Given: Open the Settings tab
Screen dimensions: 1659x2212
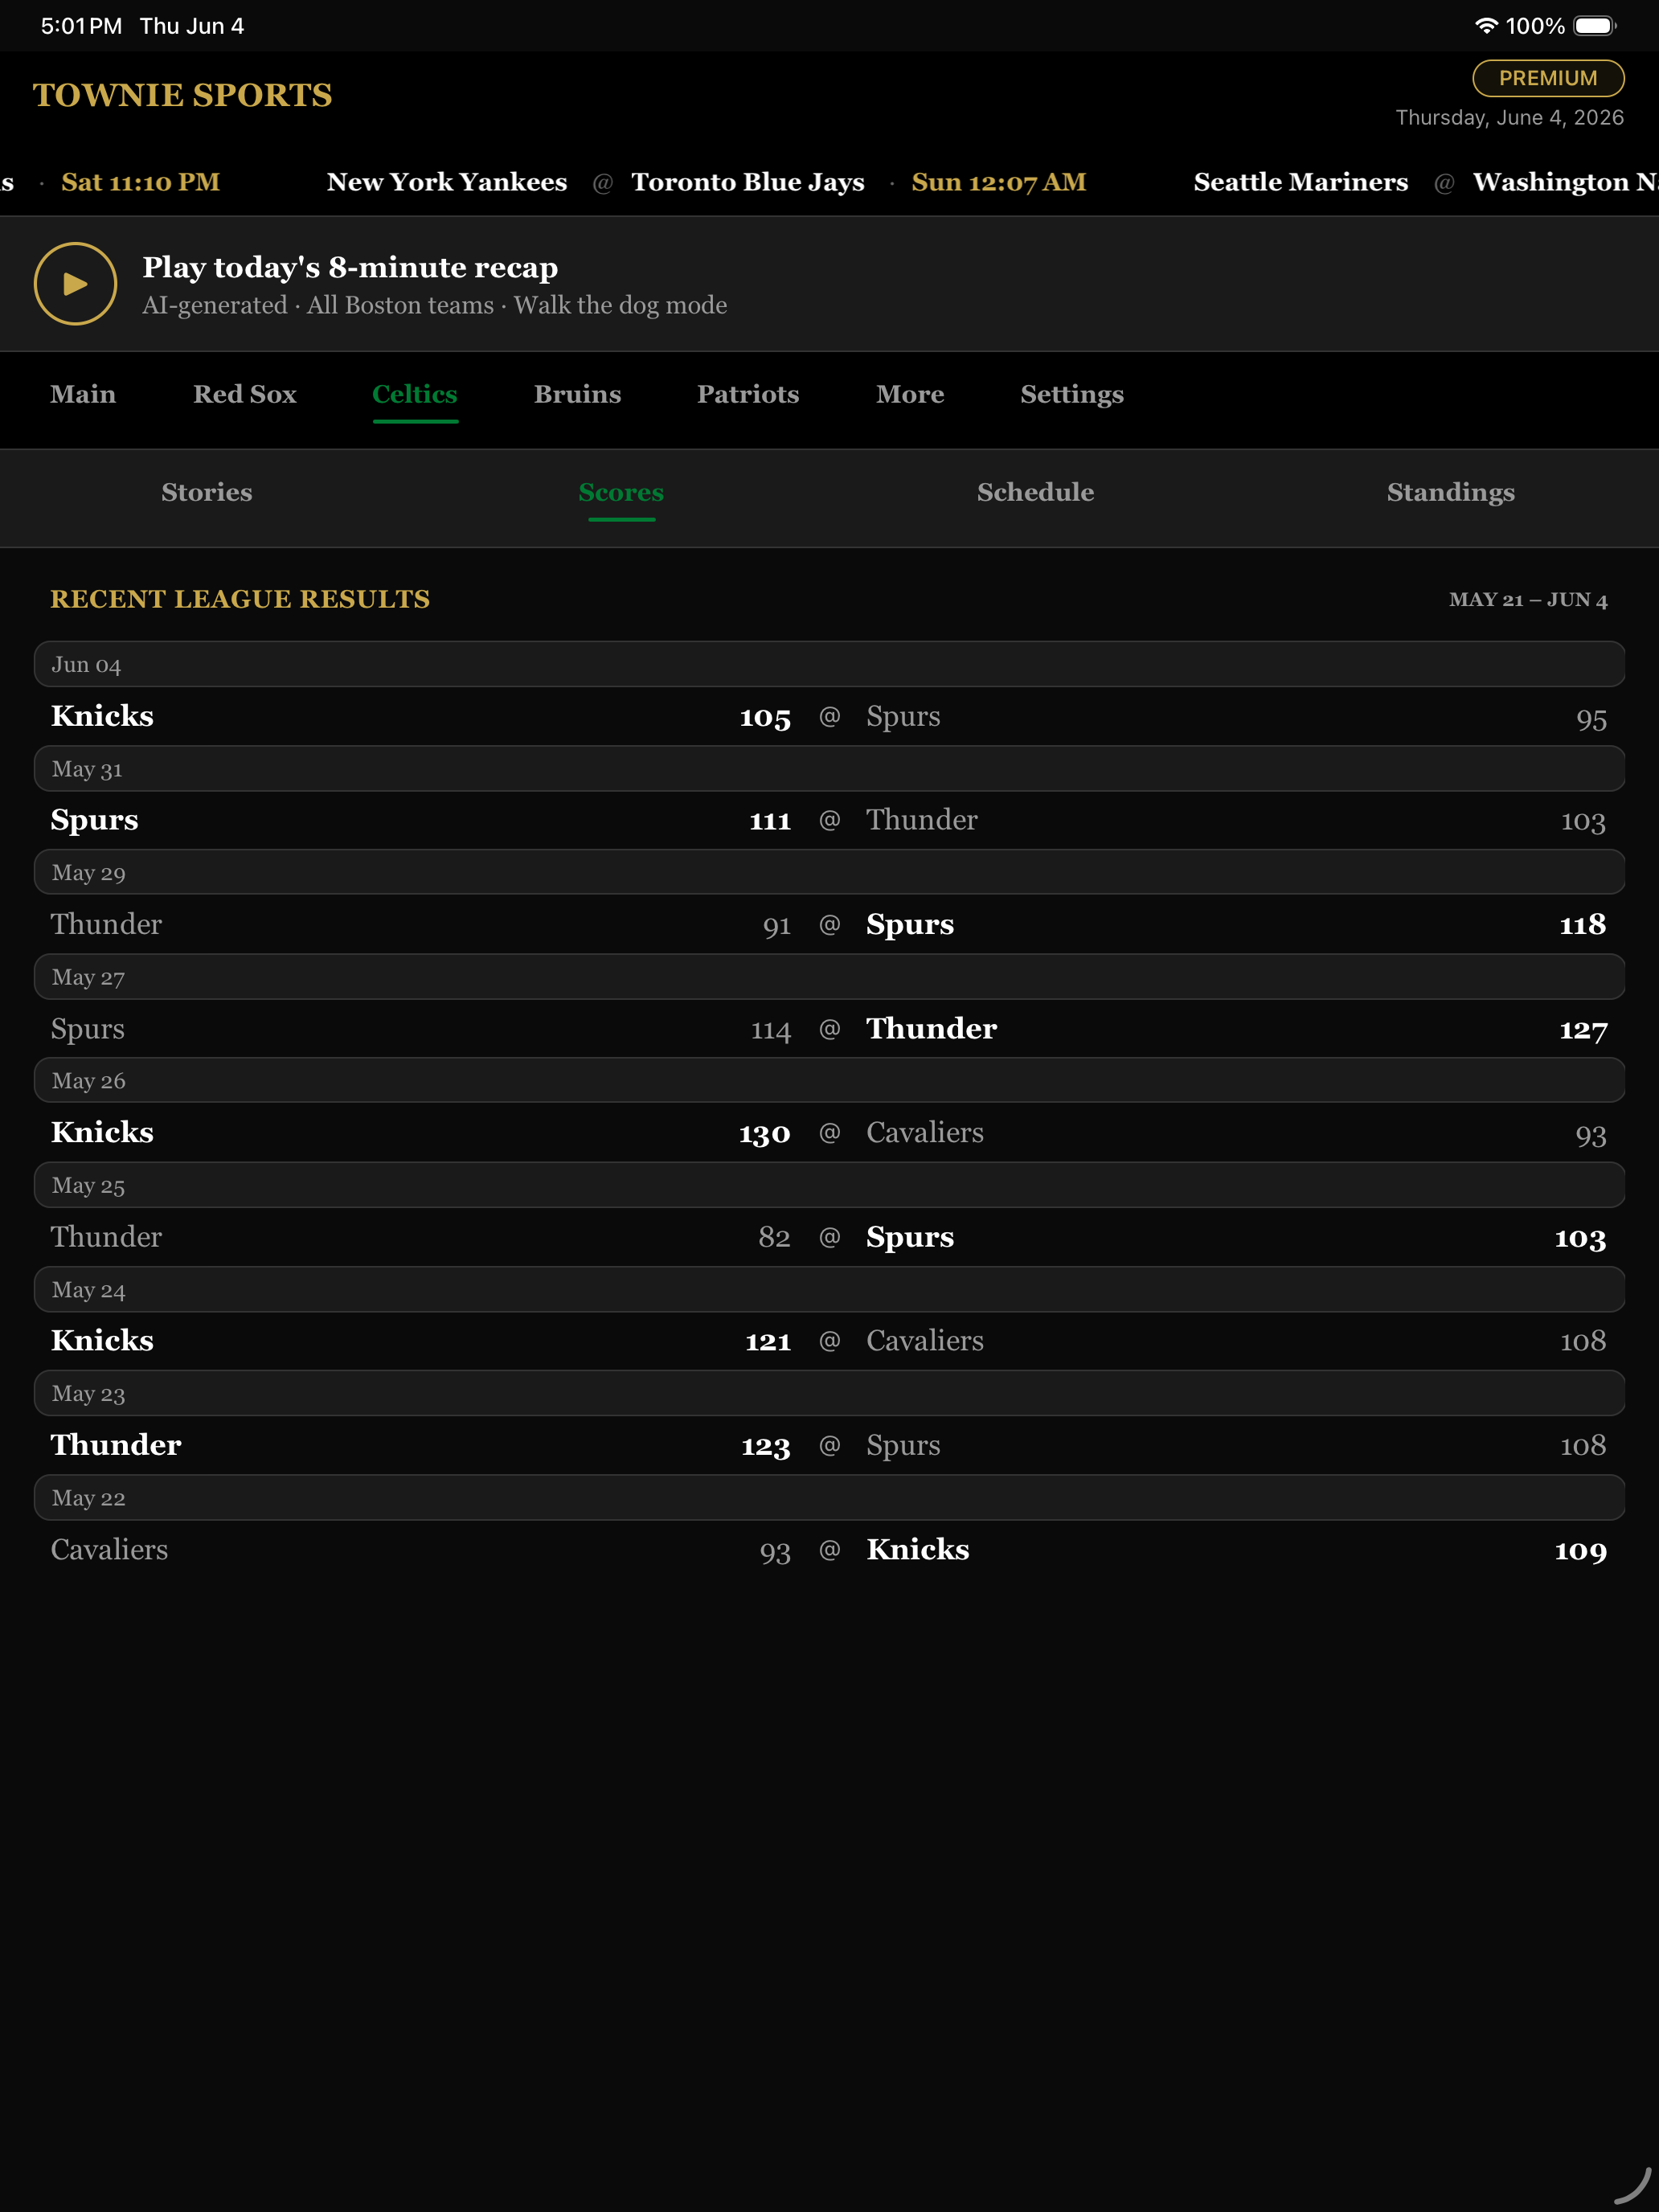Looking at the screenshot, I should [1072, 394].
